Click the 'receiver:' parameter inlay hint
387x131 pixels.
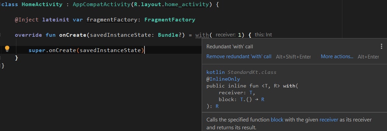(x=226, y=35)
